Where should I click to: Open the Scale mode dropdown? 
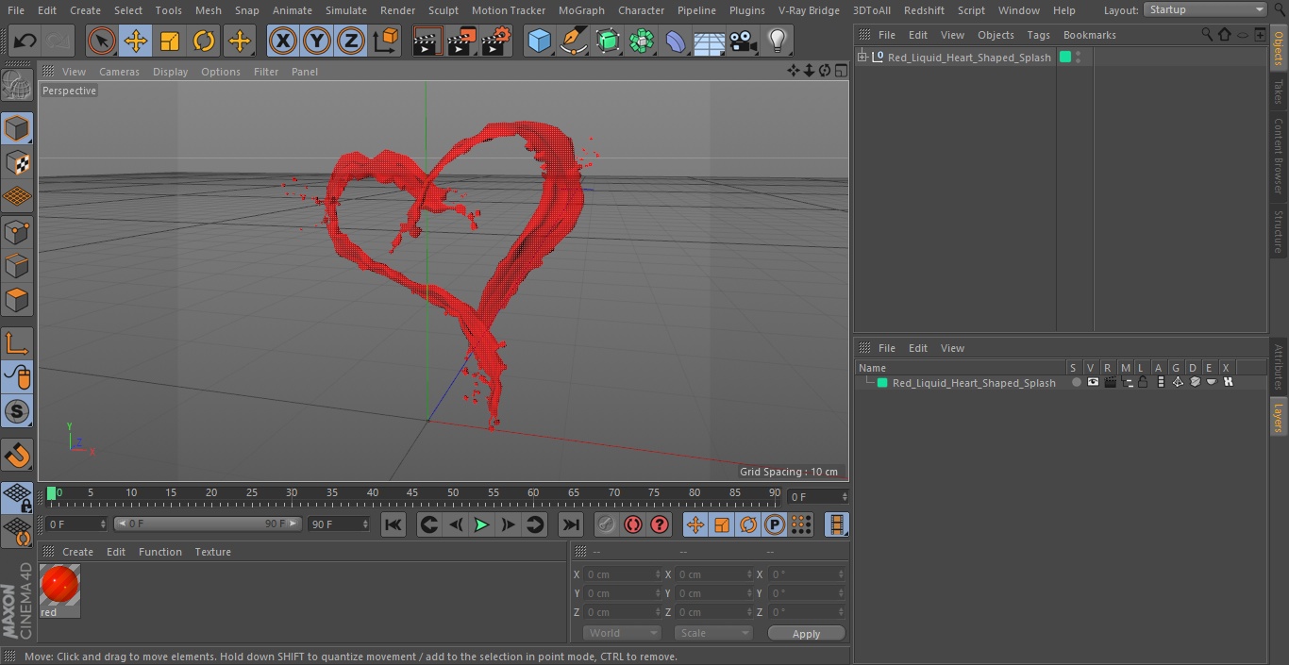[x=713, y=633]
